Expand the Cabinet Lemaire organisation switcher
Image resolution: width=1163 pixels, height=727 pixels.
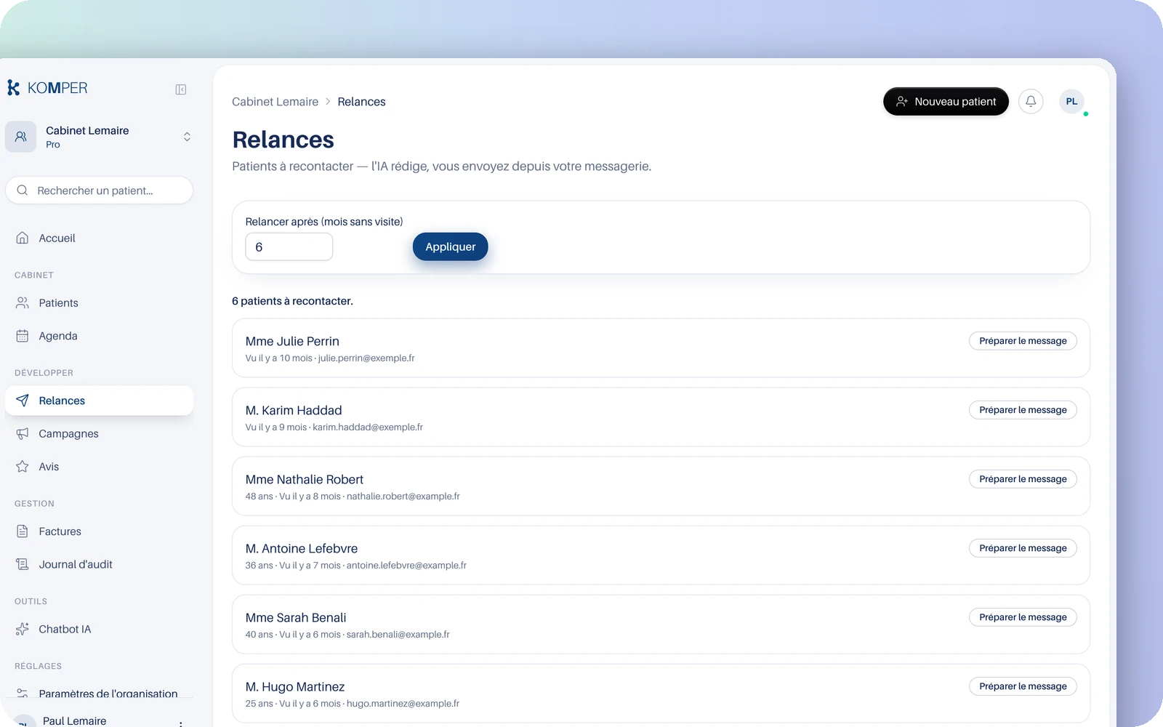point(100,137)
